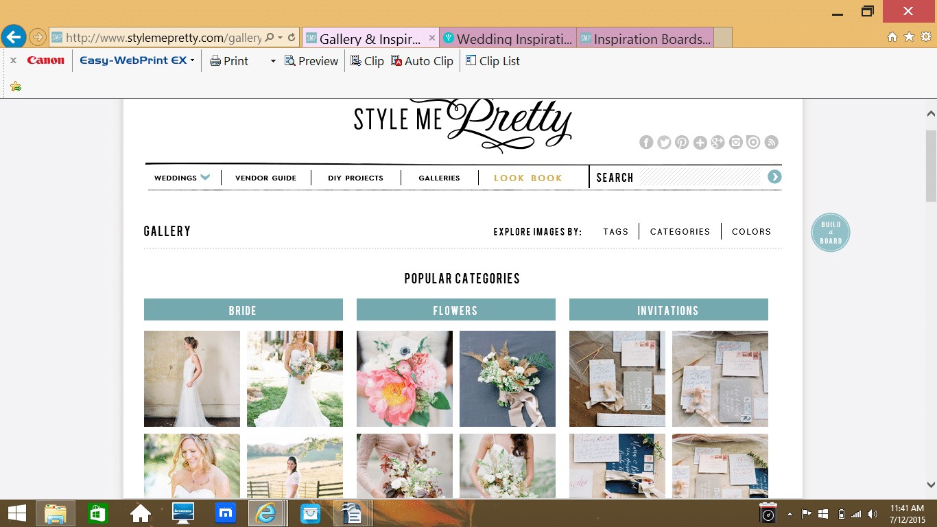The width and height of the screenshot is (937, 527).
Task: Open the pink peony bouquet thumbnail
Action: coord(404,379)
